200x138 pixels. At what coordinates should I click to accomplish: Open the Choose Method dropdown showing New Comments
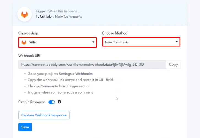click(x=141, y=42)
